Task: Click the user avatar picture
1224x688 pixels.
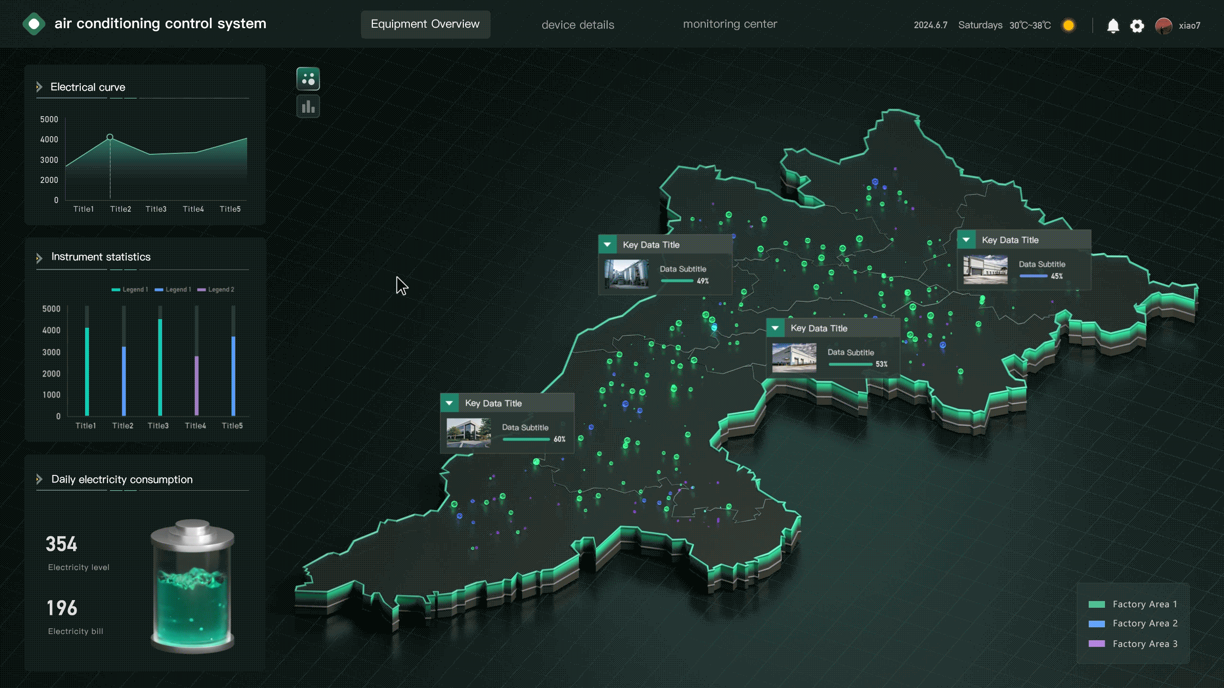Action: 1164,26
